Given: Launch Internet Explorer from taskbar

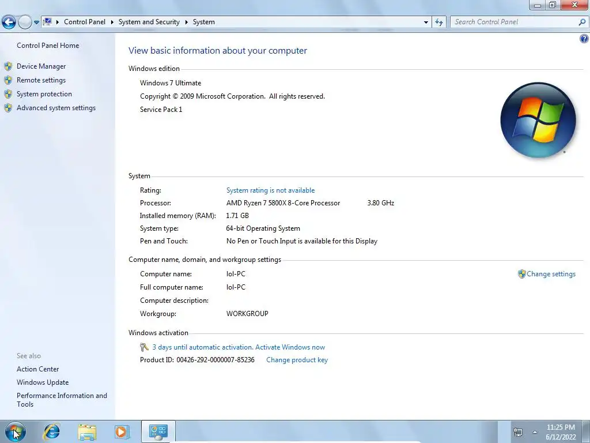Looking at the screenshot, I should [x=51, y=431].
